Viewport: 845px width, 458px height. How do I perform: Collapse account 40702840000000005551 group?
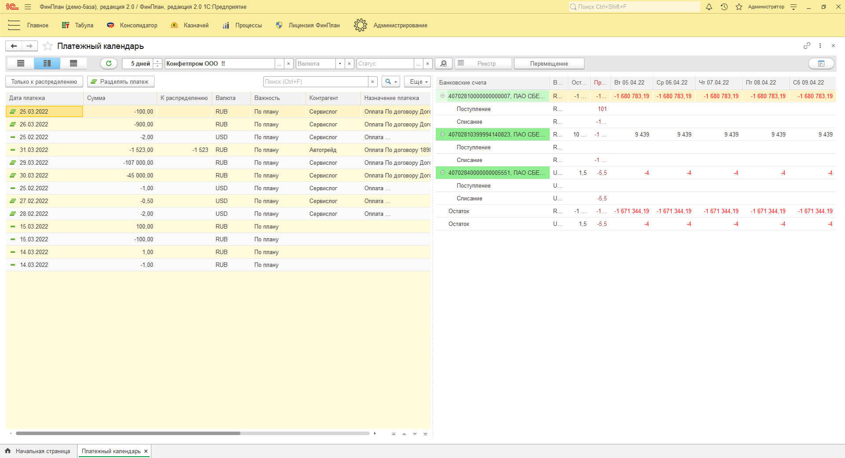click(x=442, y=173)
